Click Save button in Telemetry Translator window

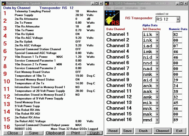pos(127,131)
